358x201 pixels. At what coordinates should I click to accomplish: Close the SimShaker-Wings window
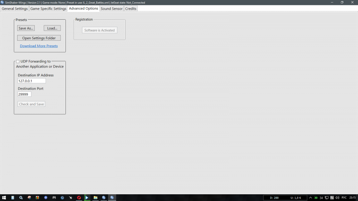pyautogui.click(x=352, y=2)
